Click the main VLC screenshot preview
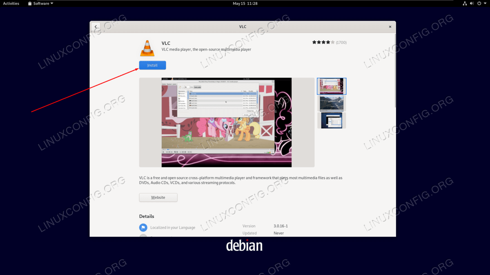The height and width of the screenshot is (275, 490). click(227, 122)
